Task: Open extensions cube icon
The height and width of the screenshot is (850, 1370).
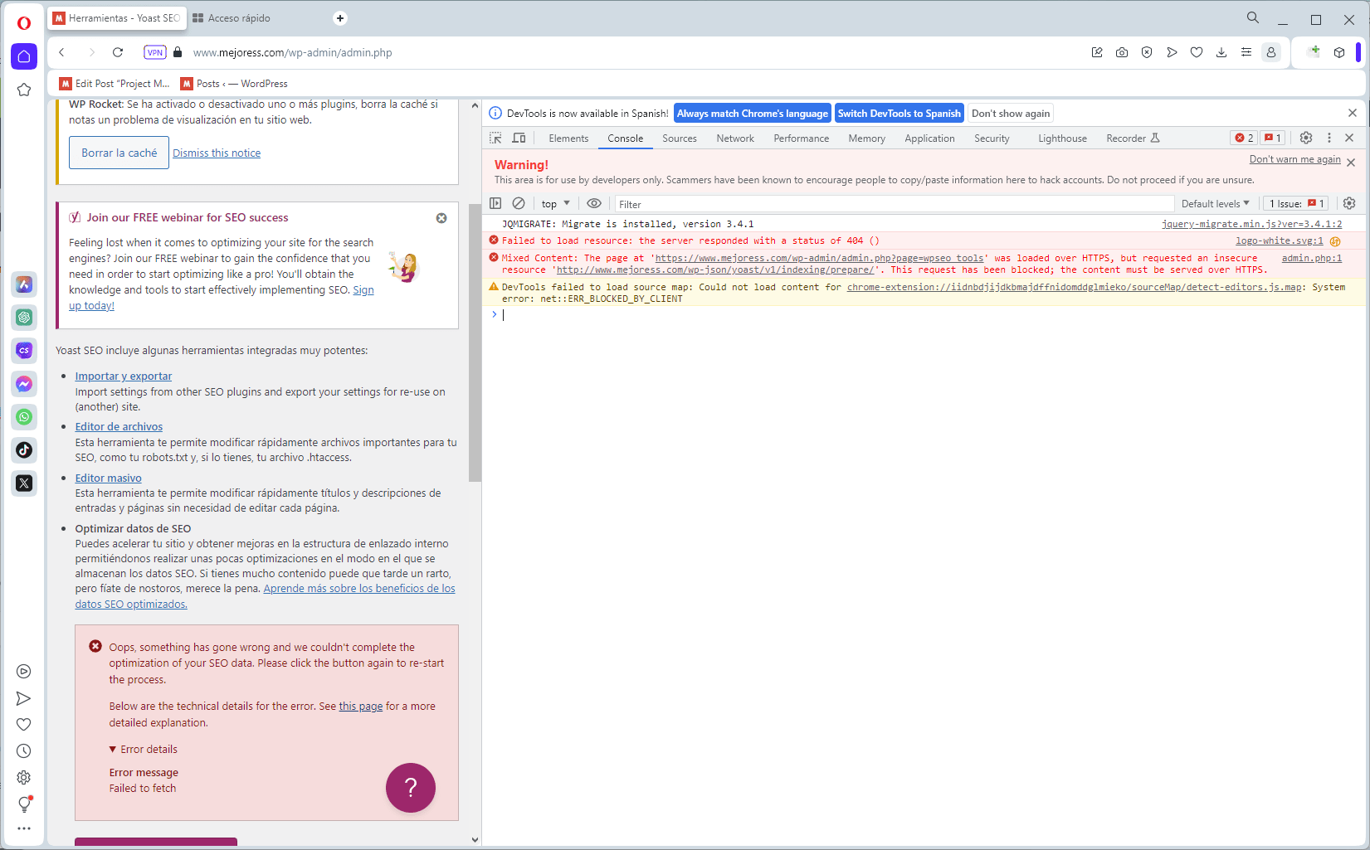Action: (1339, 52)
